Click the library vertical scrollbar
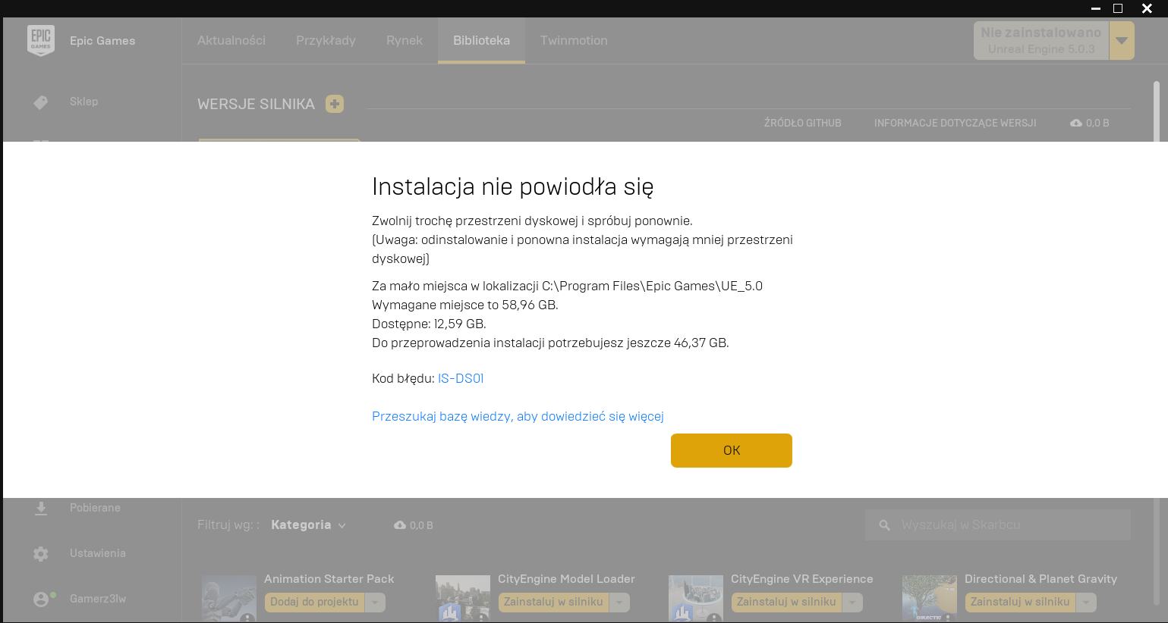Image resolution: width=1168 pixels, height=623 pixels. click(1157, 111)
